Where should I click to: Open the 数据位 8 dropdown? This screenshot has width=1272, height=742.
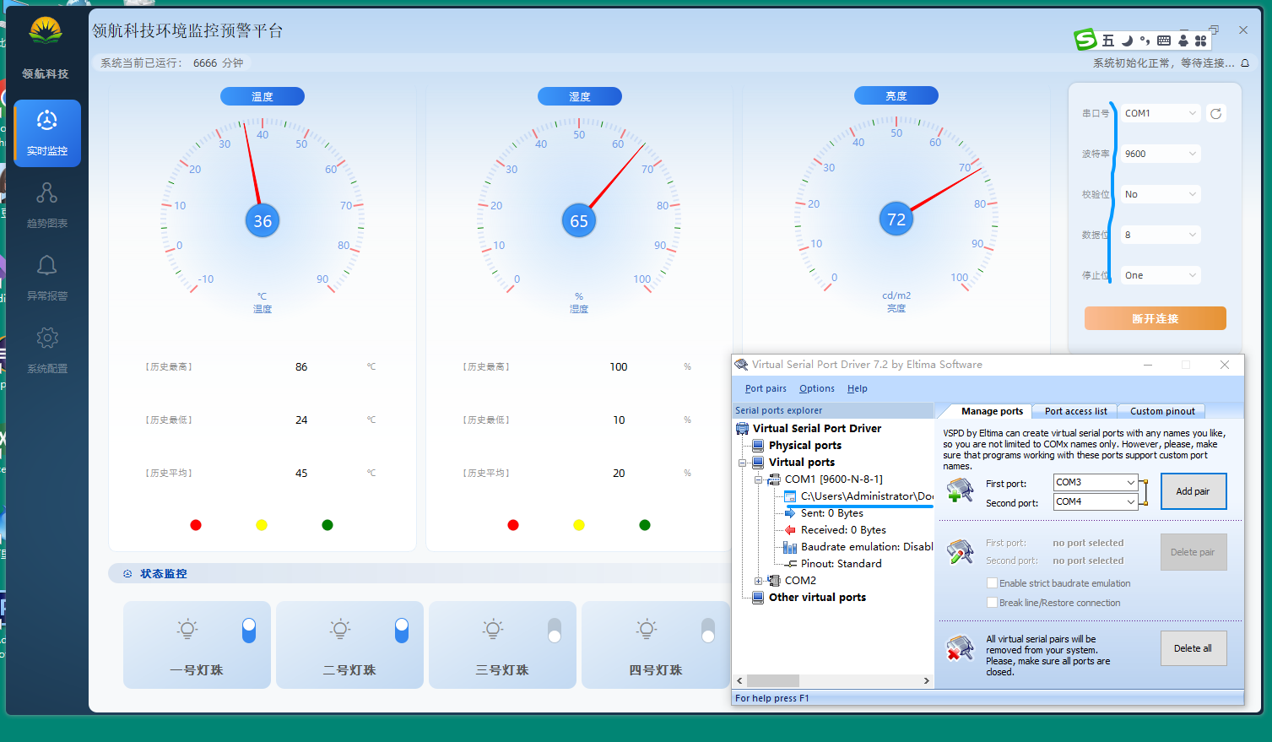(1161, 235)
